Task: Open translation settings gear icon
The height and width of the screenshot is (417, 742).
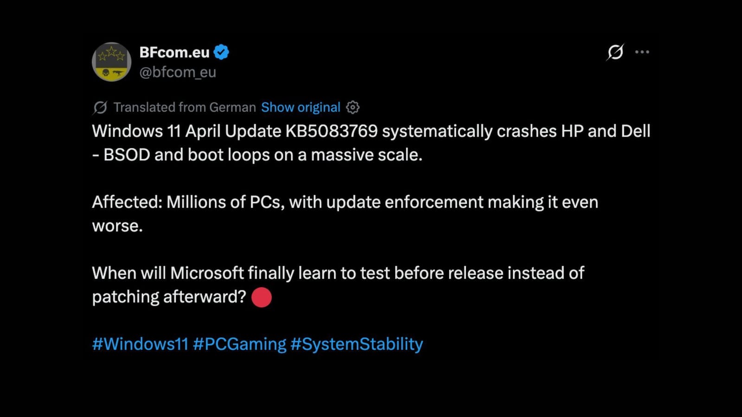Action: tap(353, 107)
